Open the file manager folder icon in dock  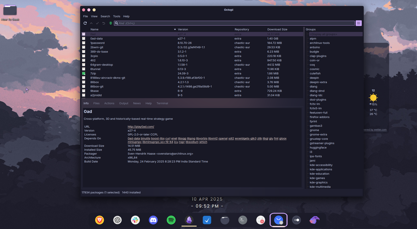pyautogui.click(x=225, y=220)
